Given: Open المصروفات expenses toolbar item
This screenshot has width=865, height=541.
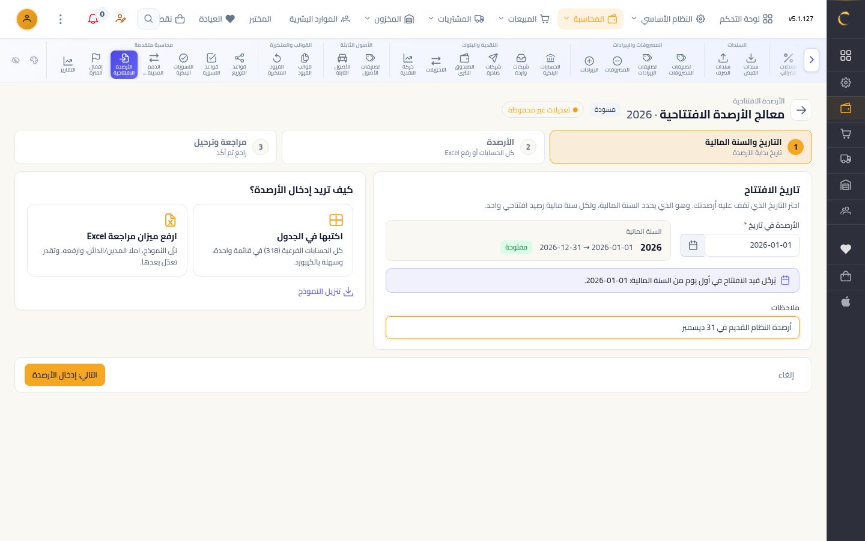Looking at the screenshot, I should (617, 64).
